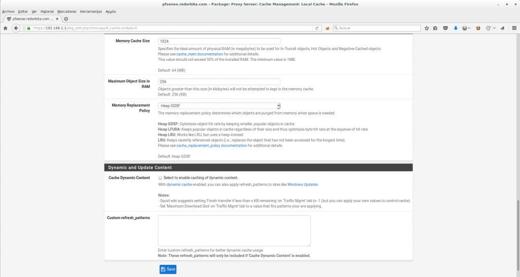Follow the Windows Updates link
The width and height of the screenshot is (520, 277).
pos(302,185)
